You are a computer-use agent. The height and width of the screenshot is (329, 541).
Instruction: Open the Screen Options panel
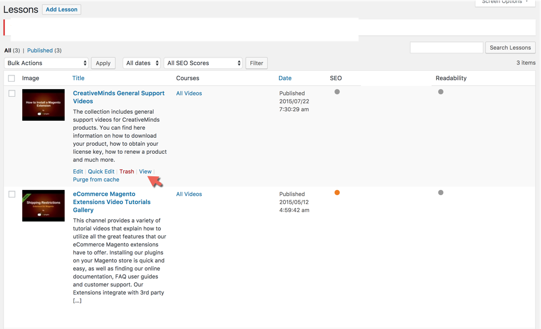click(x=505, y=2)
